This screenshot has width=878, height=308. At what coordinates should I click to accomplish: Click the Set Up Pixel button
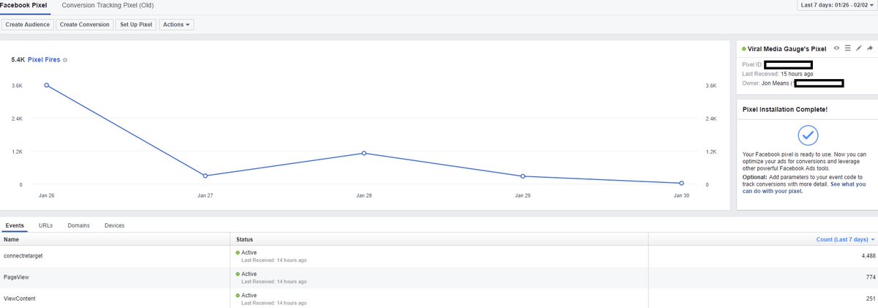tap(136, 24)
